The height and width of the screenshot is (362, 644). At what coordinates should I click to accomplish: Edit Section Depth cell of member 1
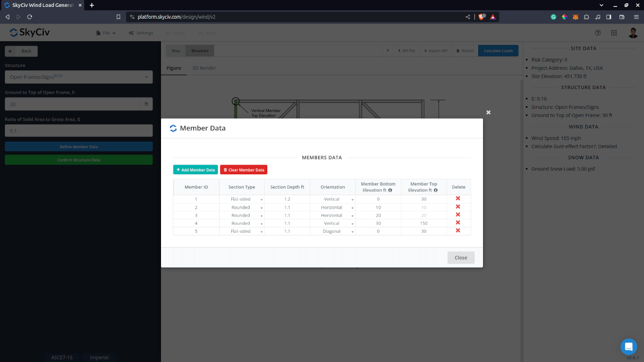pyautogui.click(x=287, y=199)
